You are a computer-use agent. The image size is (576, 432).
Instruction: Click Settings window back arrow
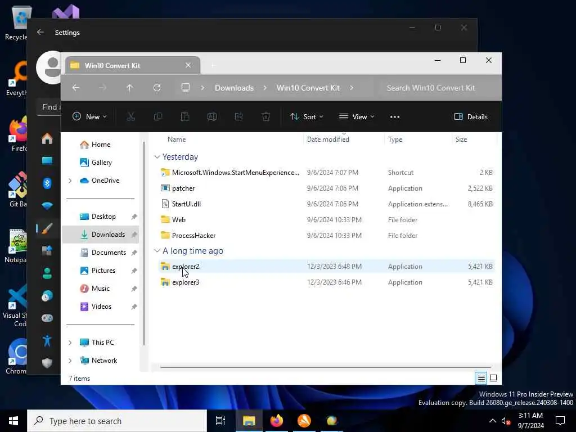tap(40, 32)
